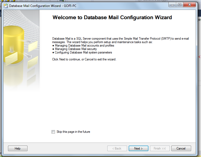Open Help for the wizard
This screenshot has width=201, height=157.
[x=18, y=148]
